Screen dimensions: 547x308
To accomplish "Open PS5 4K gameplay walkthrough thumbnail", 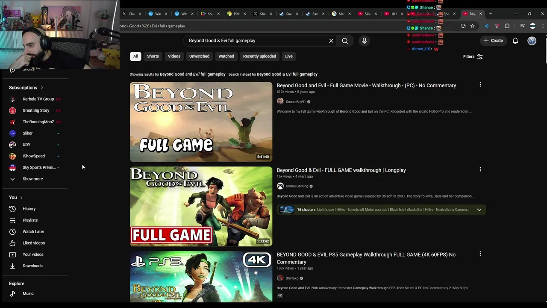I will pyautogui.click(x=201, y=277).
